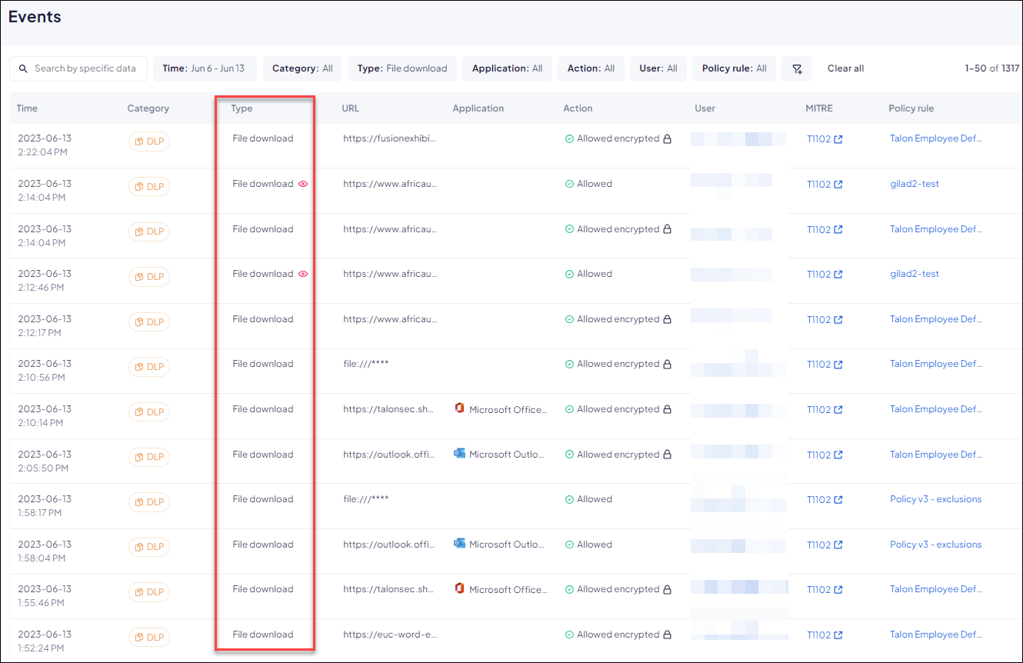Click the add filter funnel icon
Image resolution: width=1023 pixels, height=663 pixels.
pos(797,68)
